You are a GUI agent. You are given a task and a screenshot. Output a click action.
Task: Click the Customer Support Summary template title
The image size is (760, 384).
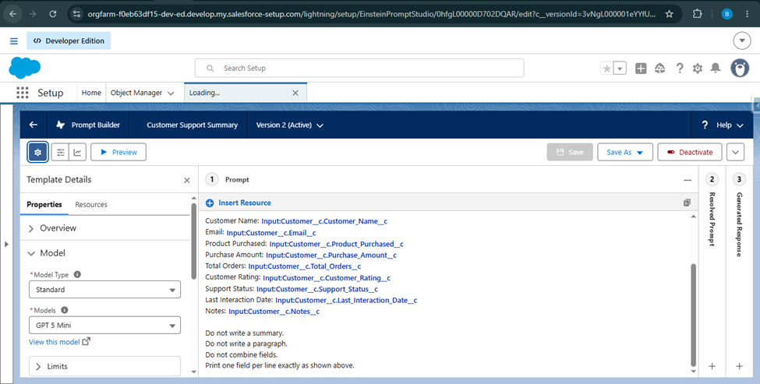point(192,125)
